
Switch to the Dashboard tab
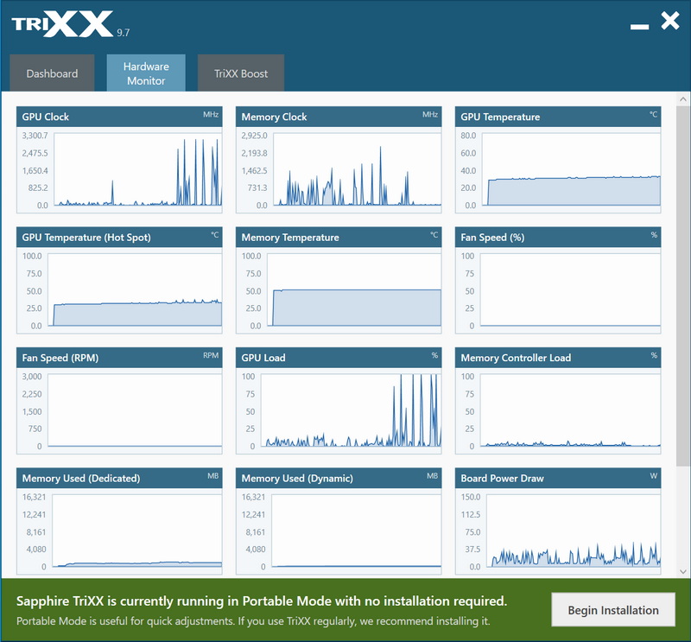pos(52,73)
